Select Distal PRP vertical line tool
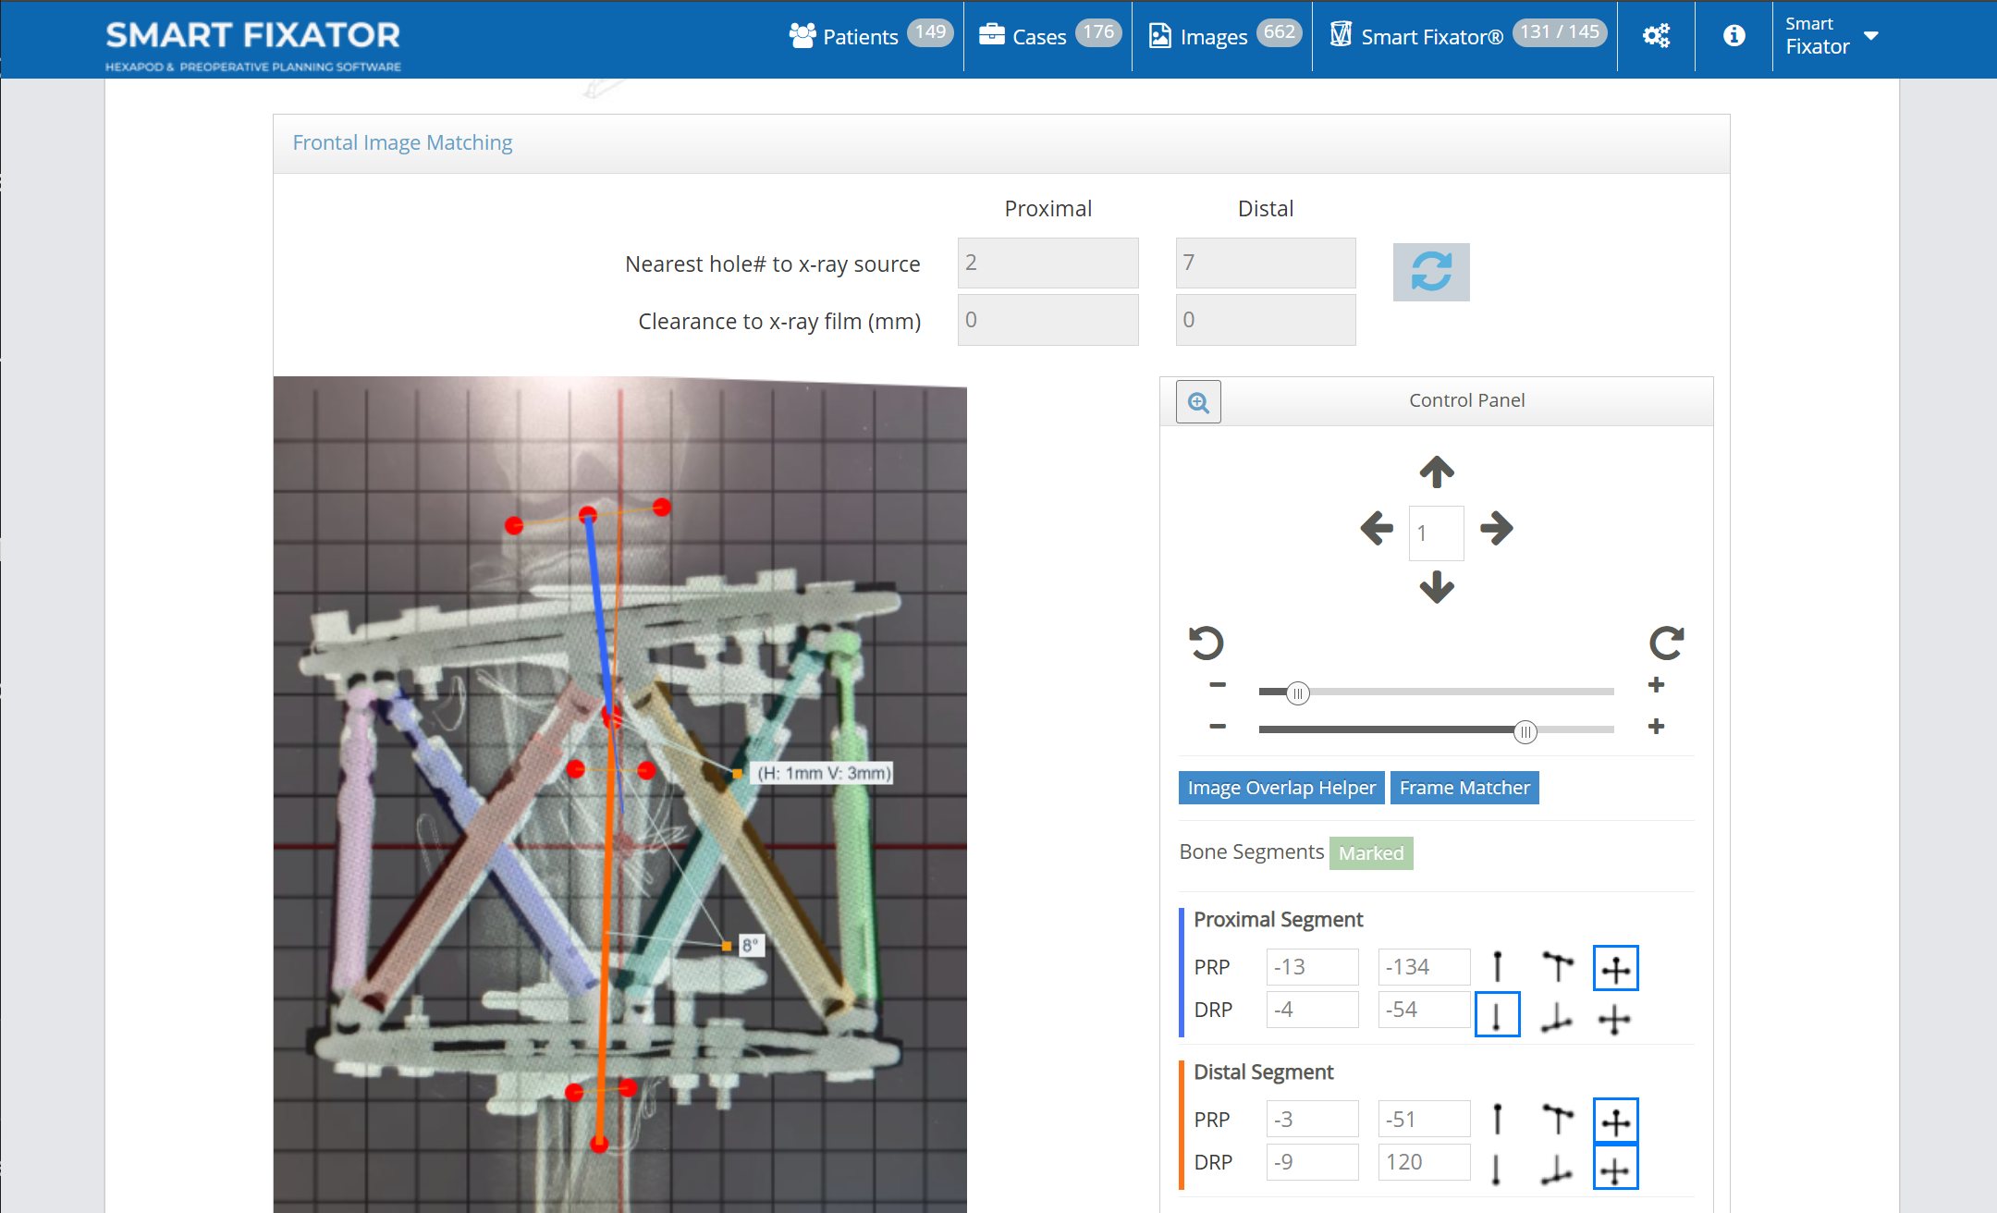The width and height of the screenshot is (1997, 1213). pyautogui.click(x=1498, y=1120)
